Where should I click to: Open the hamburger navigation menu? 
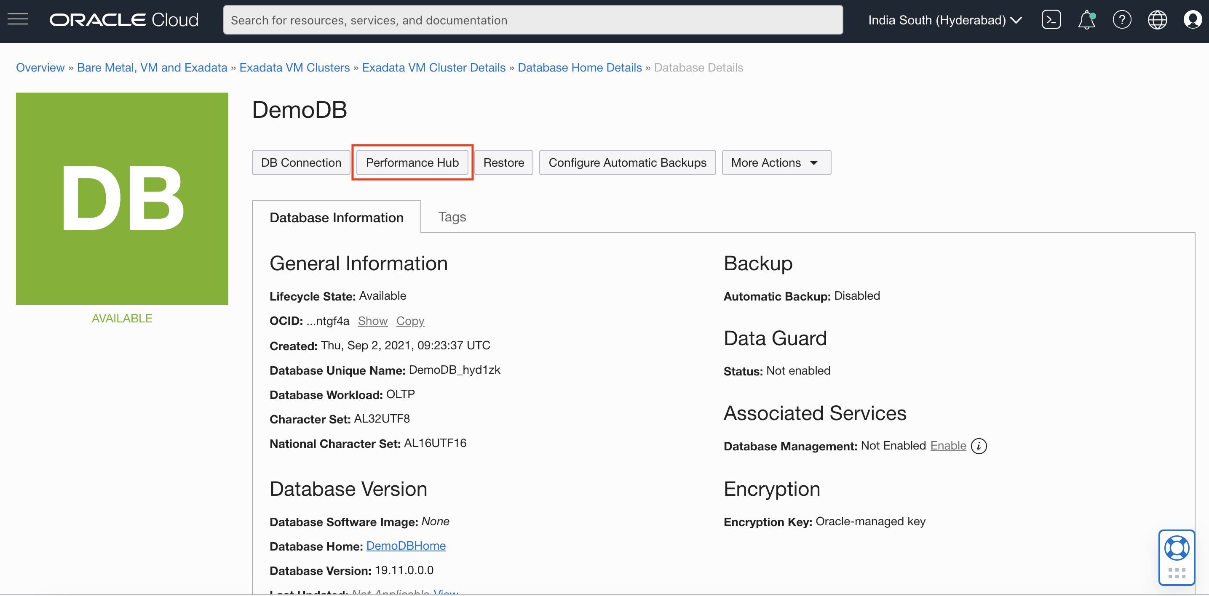[x=18, y=20]
